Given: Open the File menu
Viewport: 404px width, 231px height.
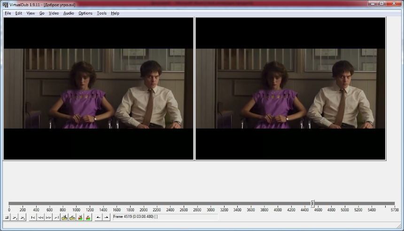Looking at the screenshot, I should 8,13.
